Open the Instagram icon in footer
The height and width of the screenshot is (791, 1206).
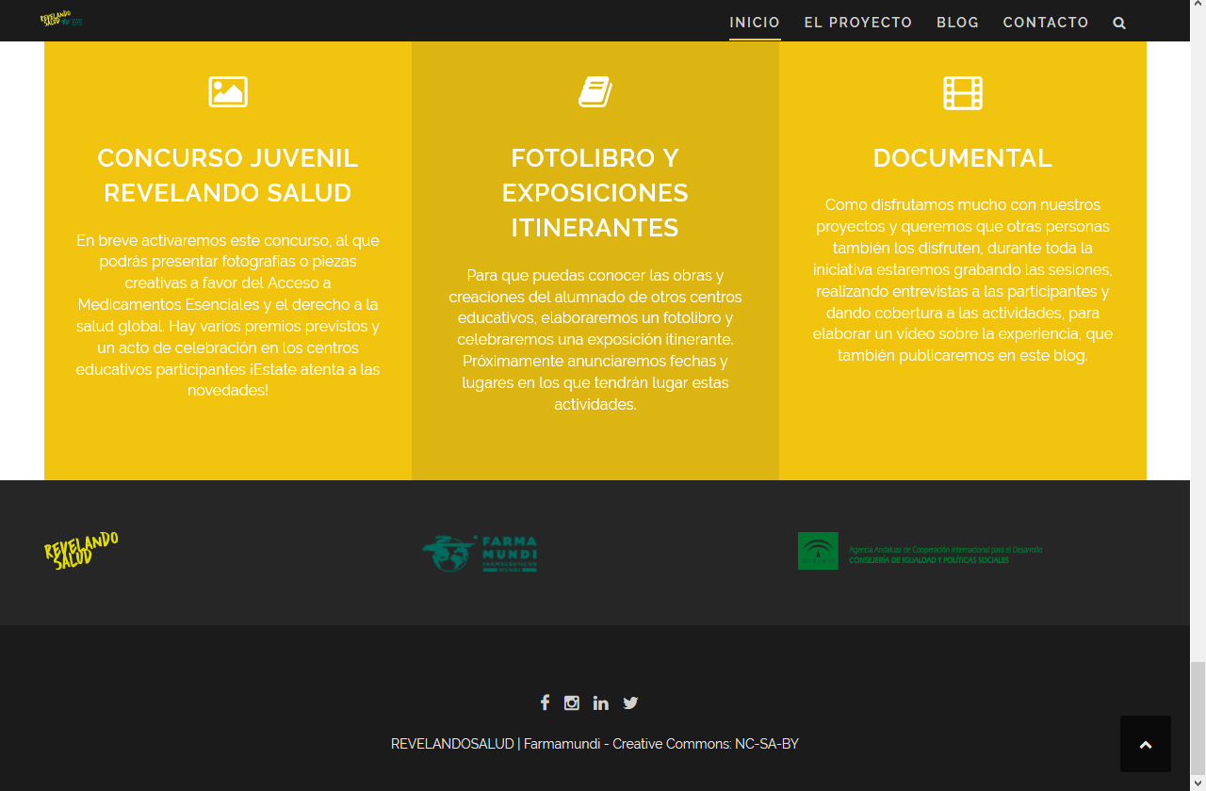point(572,702)
